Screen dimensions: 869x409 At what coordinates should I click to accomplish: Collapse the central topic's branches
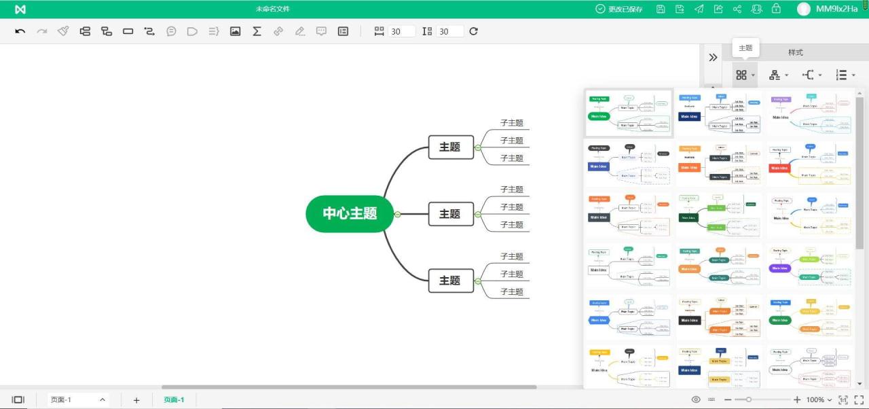click(398, 214)
